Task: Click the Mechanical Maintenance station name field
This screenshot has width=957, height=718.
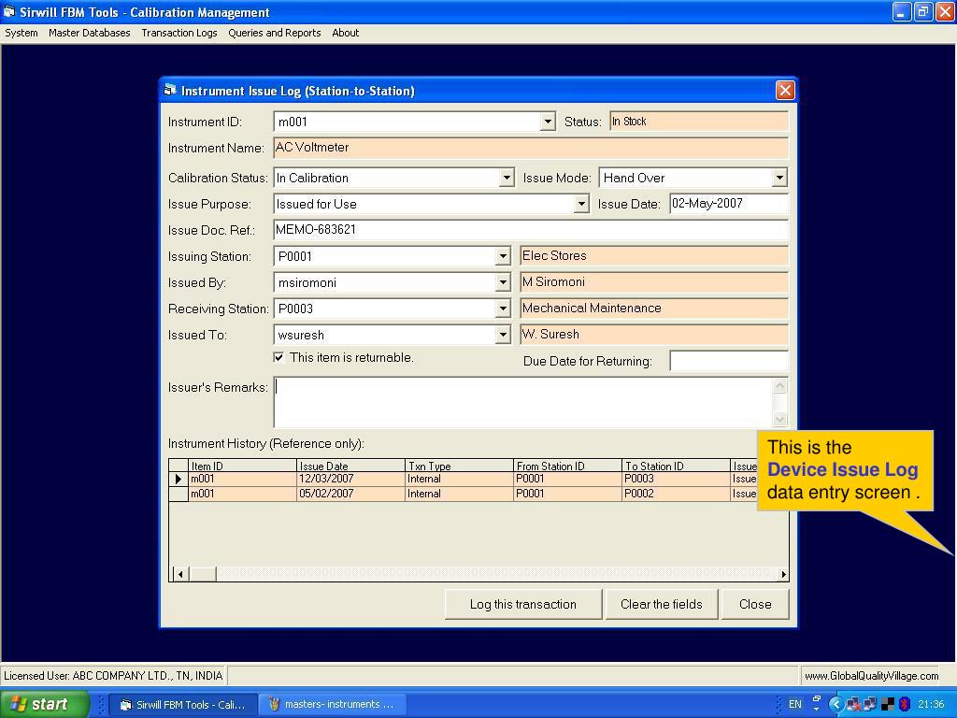Action: [x=654, y=309]
